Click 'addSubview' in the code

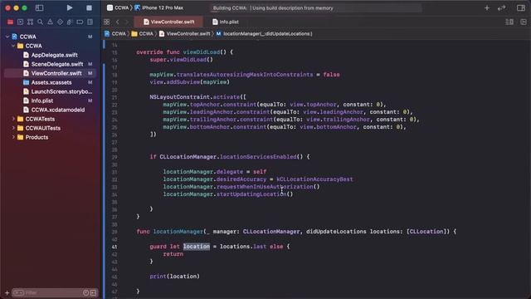[x=183, y=82]
